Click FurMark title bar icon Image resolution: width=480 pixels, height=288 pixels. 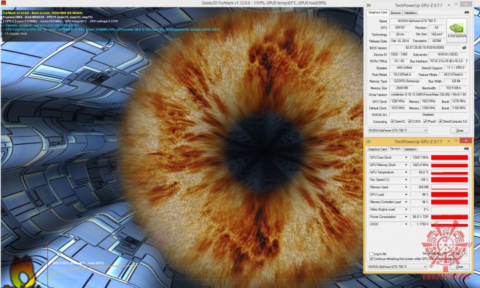pos(3,3)
